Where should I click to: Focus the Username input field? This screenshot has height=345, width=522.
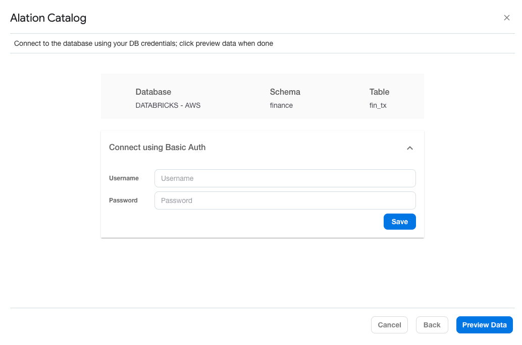pos(285,178)
